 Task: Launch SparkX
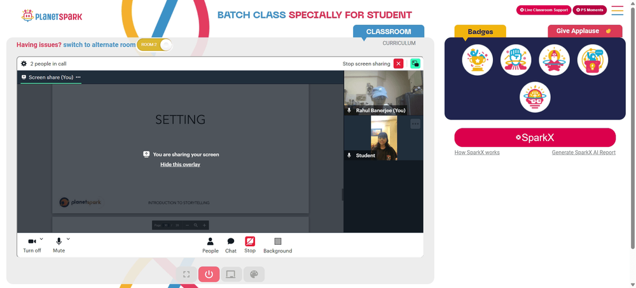535,137
